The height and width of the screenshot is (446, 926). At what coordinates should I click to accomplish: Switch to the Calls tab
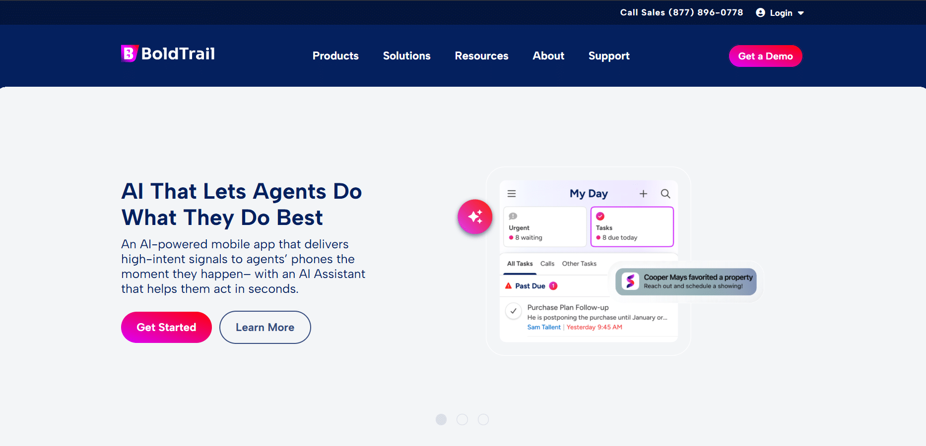[x=547, y=264]
